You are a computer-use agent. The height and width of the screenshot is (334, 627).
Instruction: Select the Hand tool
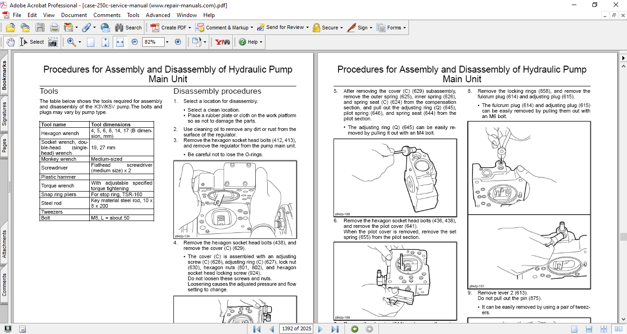10,42
